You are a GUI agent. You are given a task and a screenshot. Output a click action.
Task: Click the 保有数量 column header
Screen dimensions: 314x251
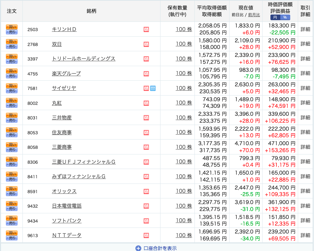tap(177, 11)
